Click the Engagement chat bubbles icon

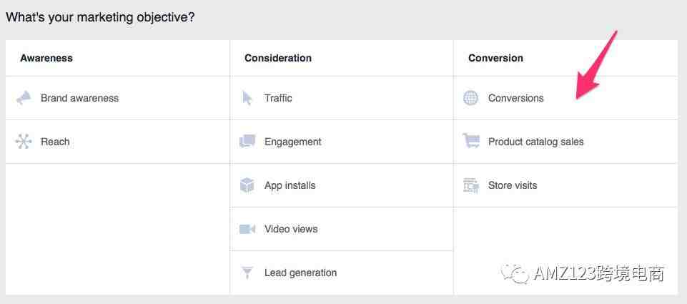[247, 141]
